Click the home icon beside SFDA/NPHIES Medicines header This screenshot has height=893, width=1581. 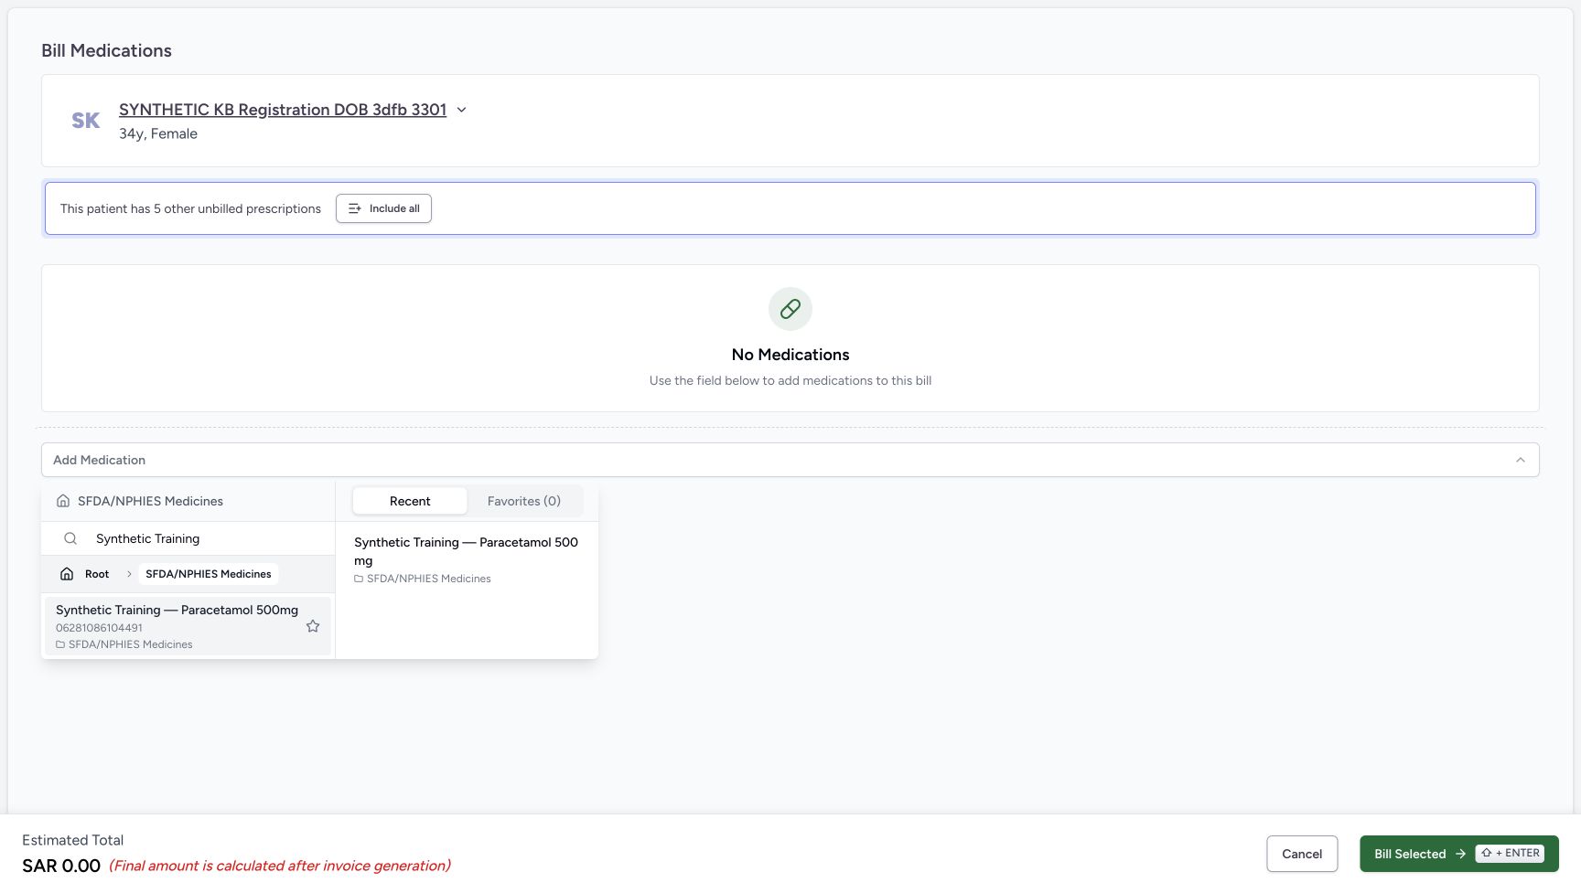[x=63, y=501]
